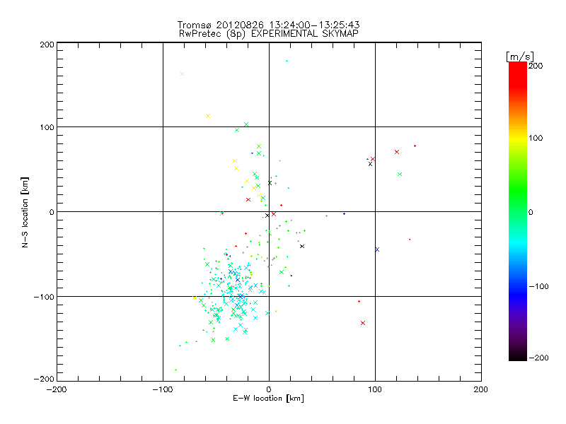This screenshot has height=424, width=566.
Task: Click the E-W axis '-200' tick label
Action: 57,389
